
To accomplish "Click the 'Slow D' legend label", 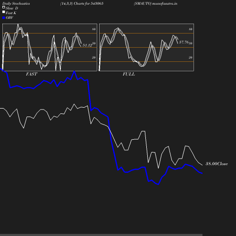I will [12, 8].
